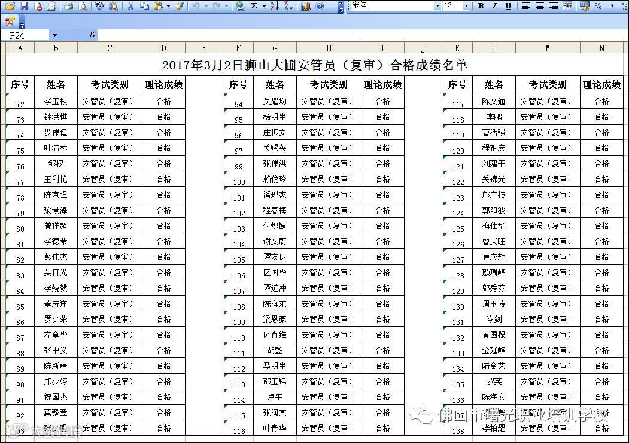Open Standard toolbar options chevron

(341, 6)
